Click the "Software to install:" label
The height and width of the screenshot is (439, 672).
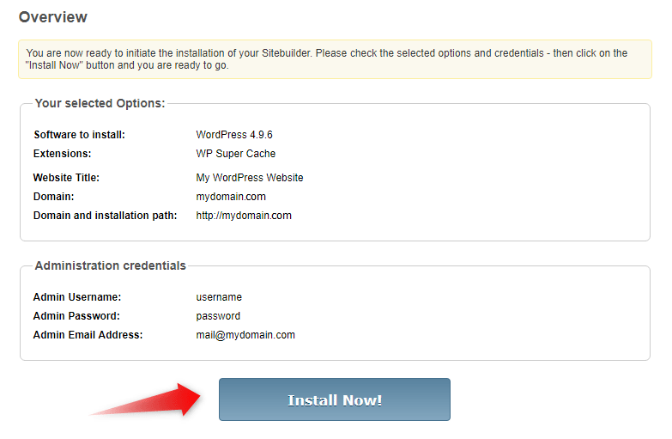click(79, 135)
